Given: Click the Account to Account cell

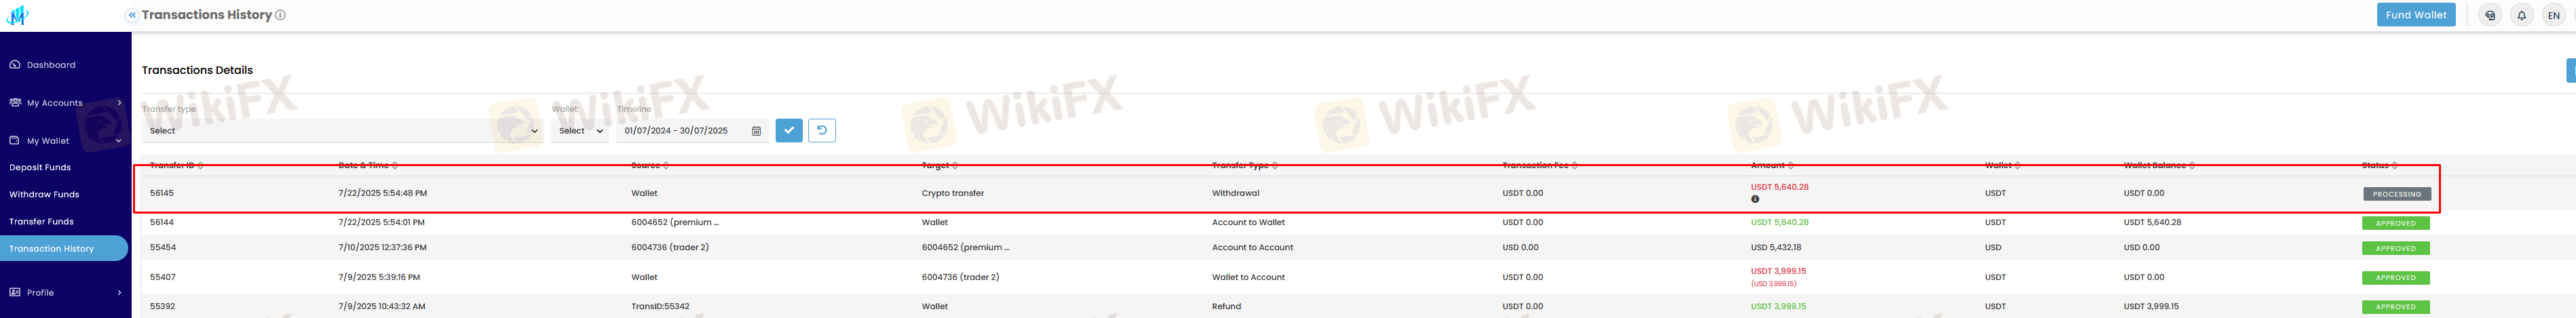Looking at the screenshot, I should click(x=1252, y=247).
